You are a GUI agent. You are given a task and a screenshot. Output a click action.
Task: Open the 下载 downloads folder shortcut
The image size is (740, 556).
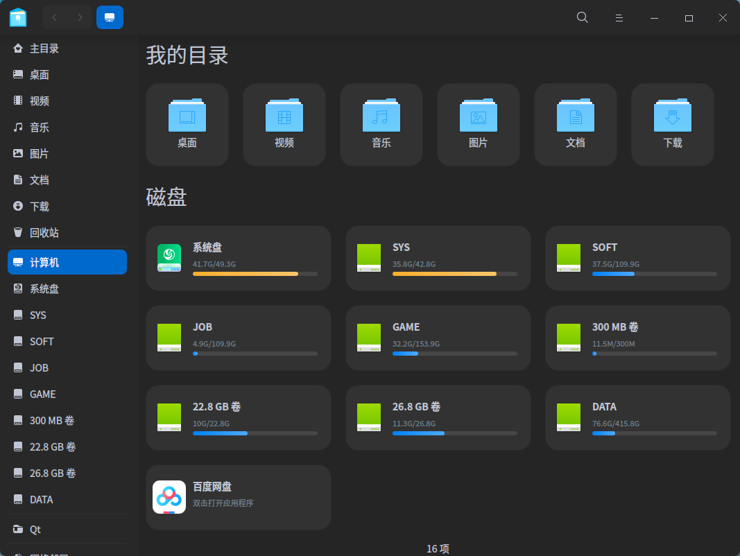point(672,125)
